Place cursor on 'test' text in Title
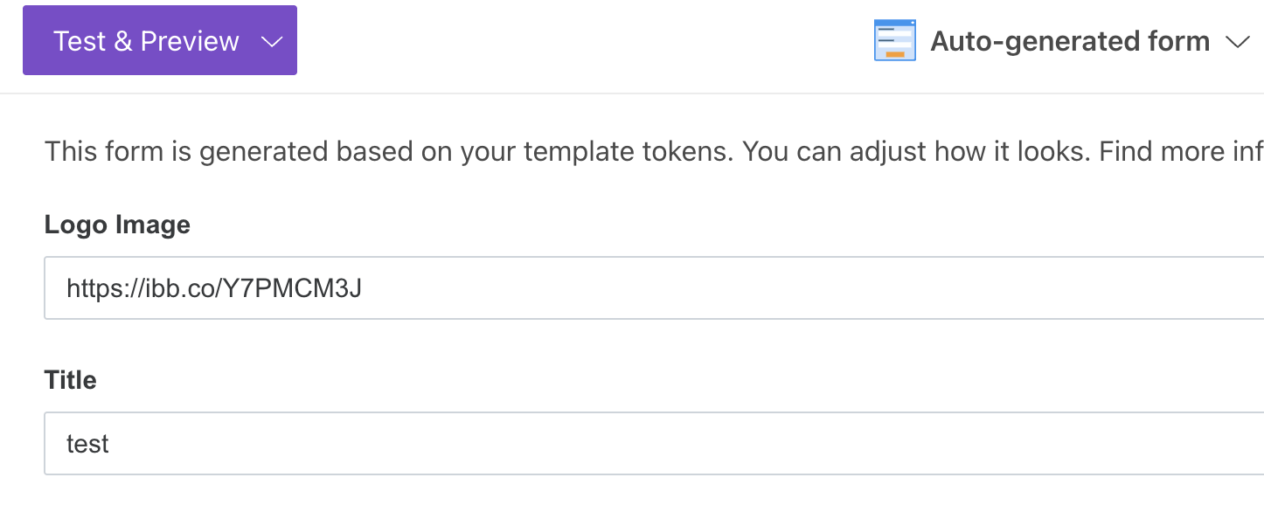The width and height of the screenshot is (1264, 512). tap(87, 444)
